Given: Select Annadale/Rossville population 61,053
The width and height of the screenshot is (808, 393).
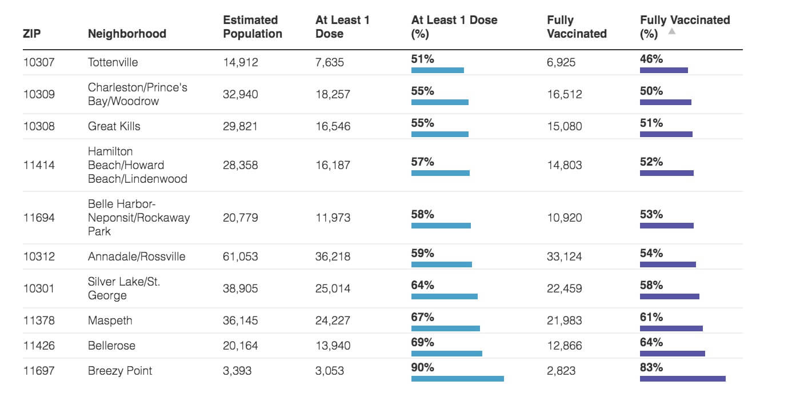Looking at the screenshot, I should tap(240, 256).
